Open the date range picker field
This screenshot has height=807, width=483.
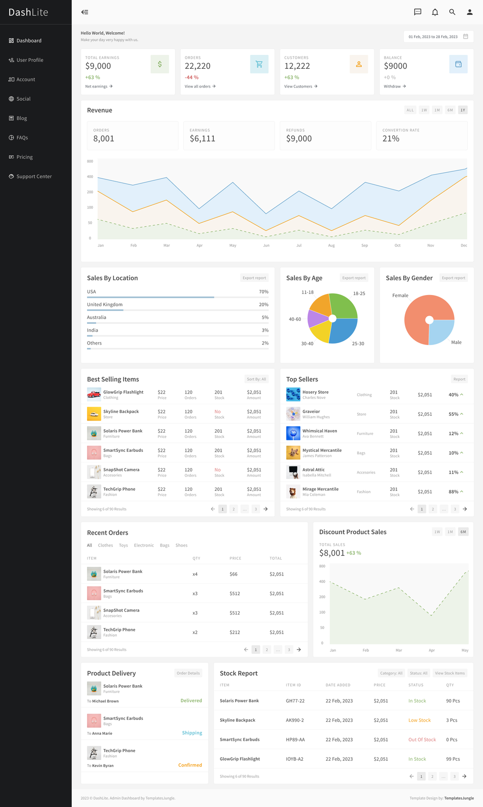click(438, 37)
